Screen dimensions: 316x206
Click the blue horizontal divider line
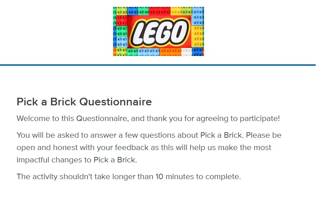[x=158, y=65]
